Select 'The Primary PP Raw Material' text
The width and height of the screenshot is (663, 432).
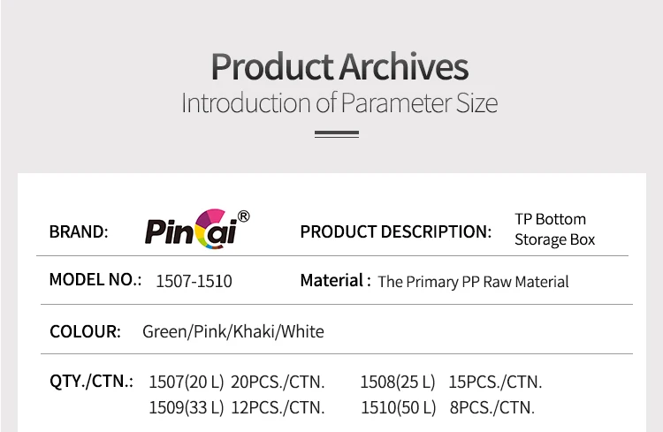pos(473,282)
